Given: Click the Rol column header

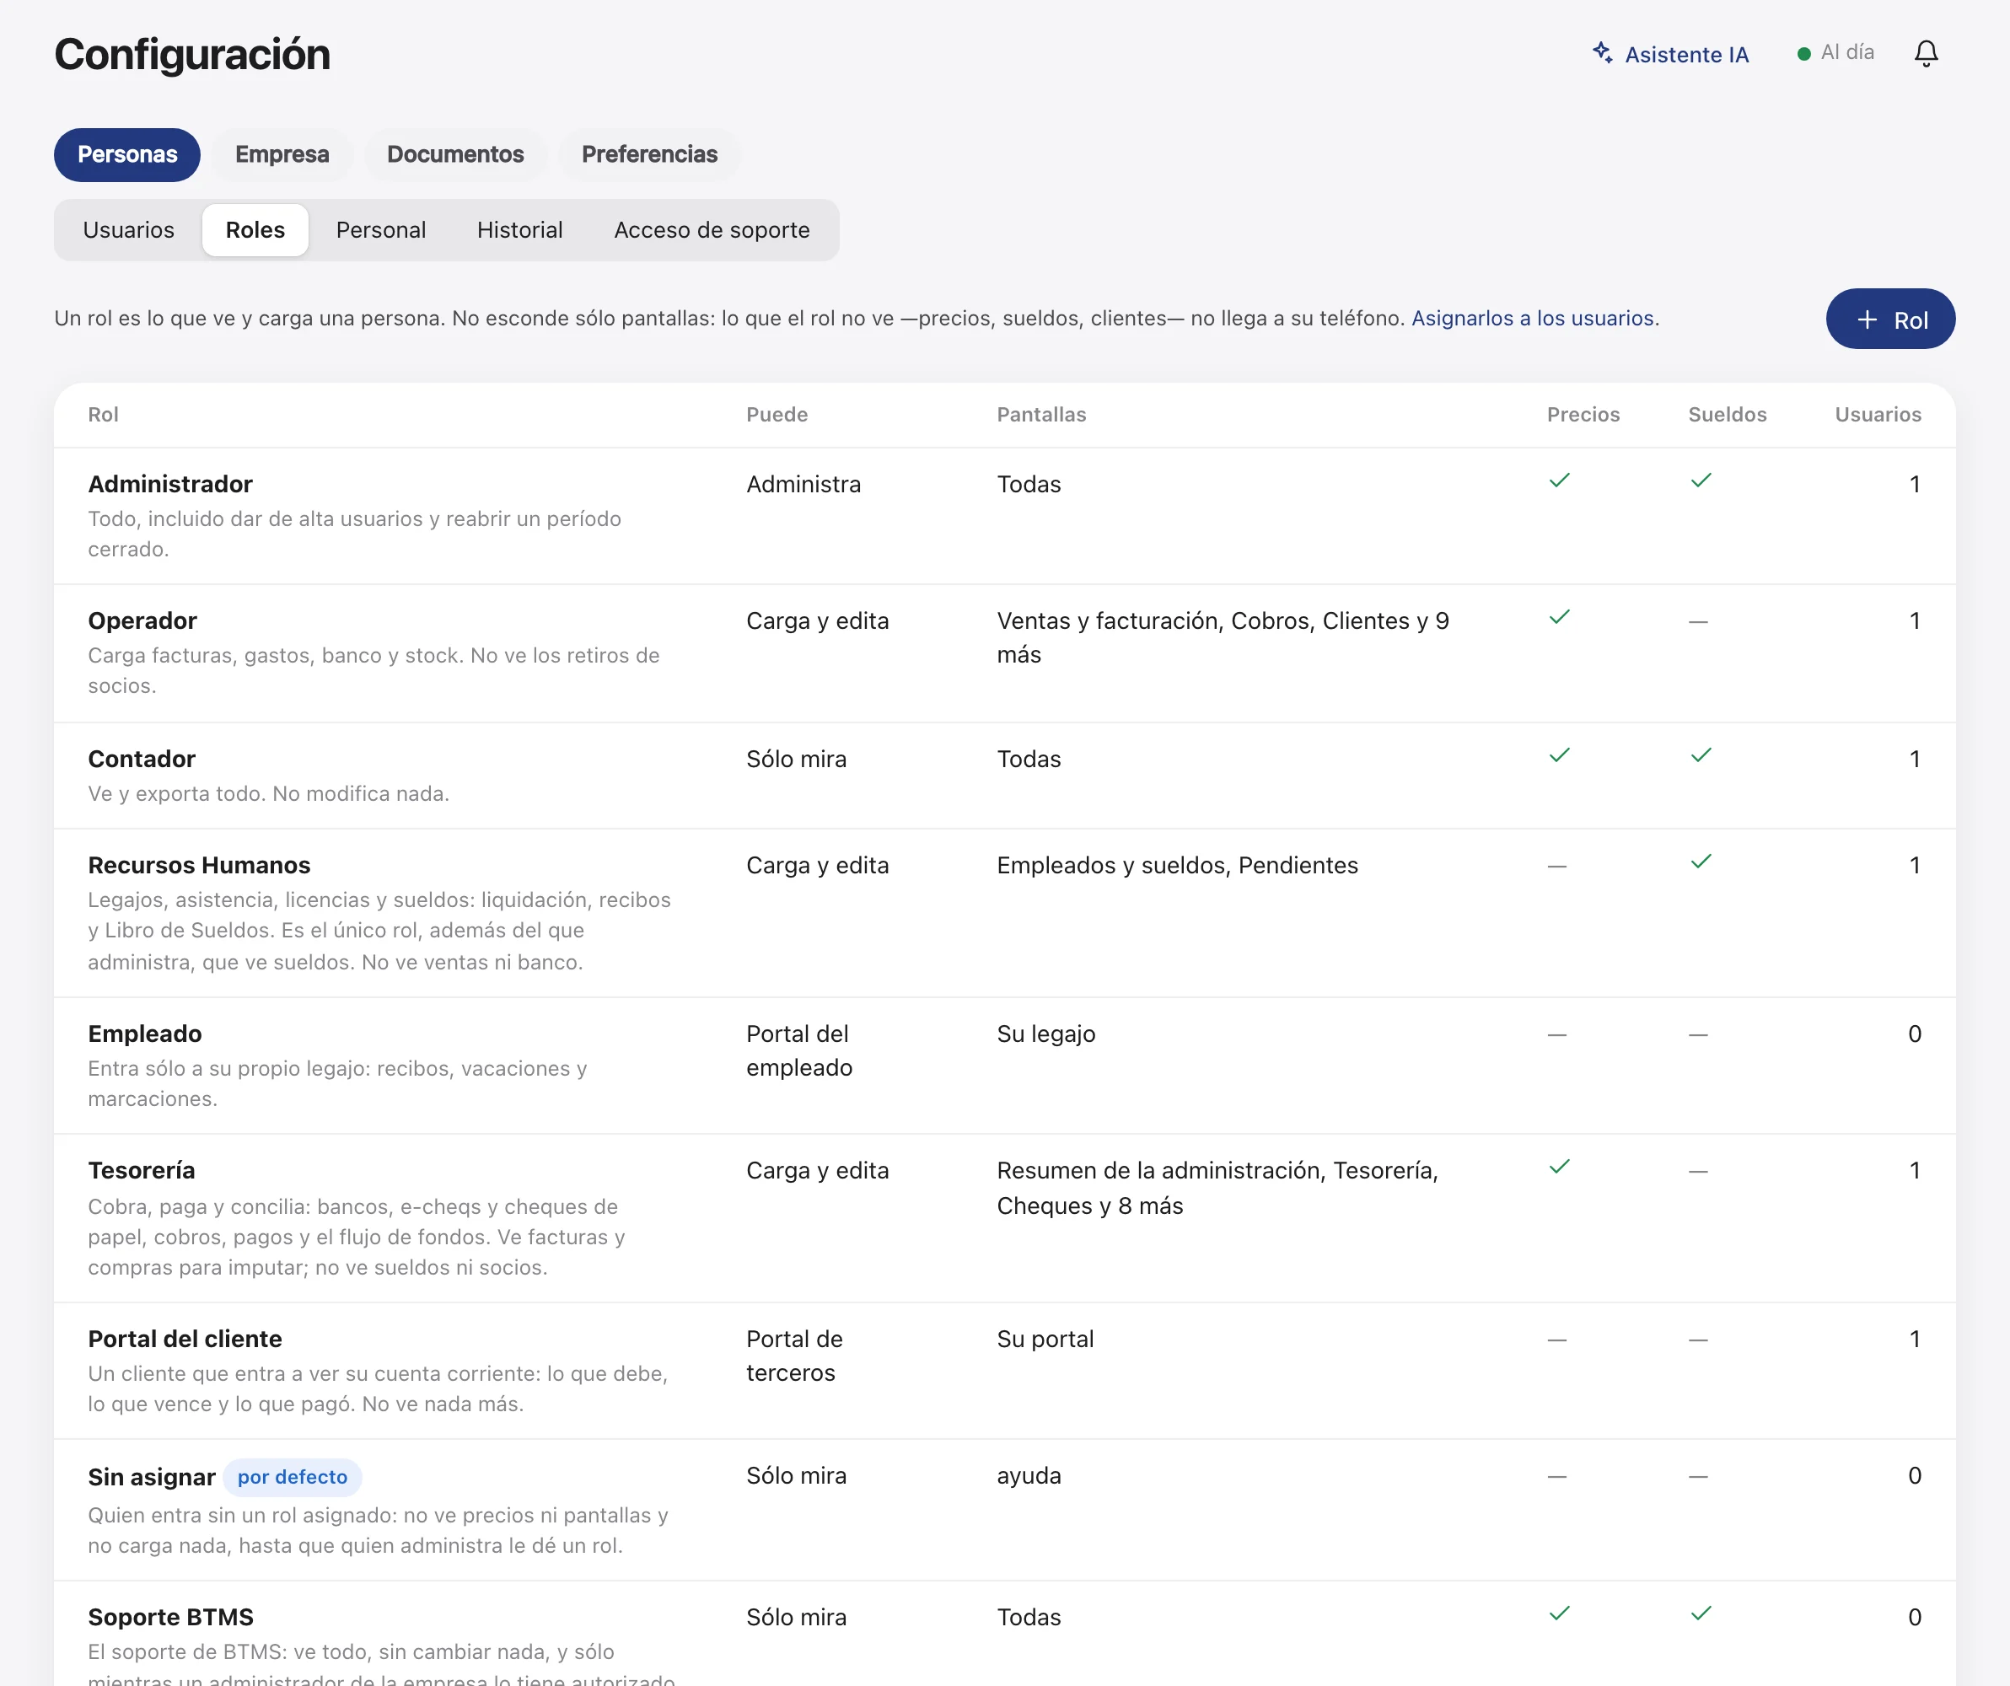Looking at the screenshot, I should (104, 416).
